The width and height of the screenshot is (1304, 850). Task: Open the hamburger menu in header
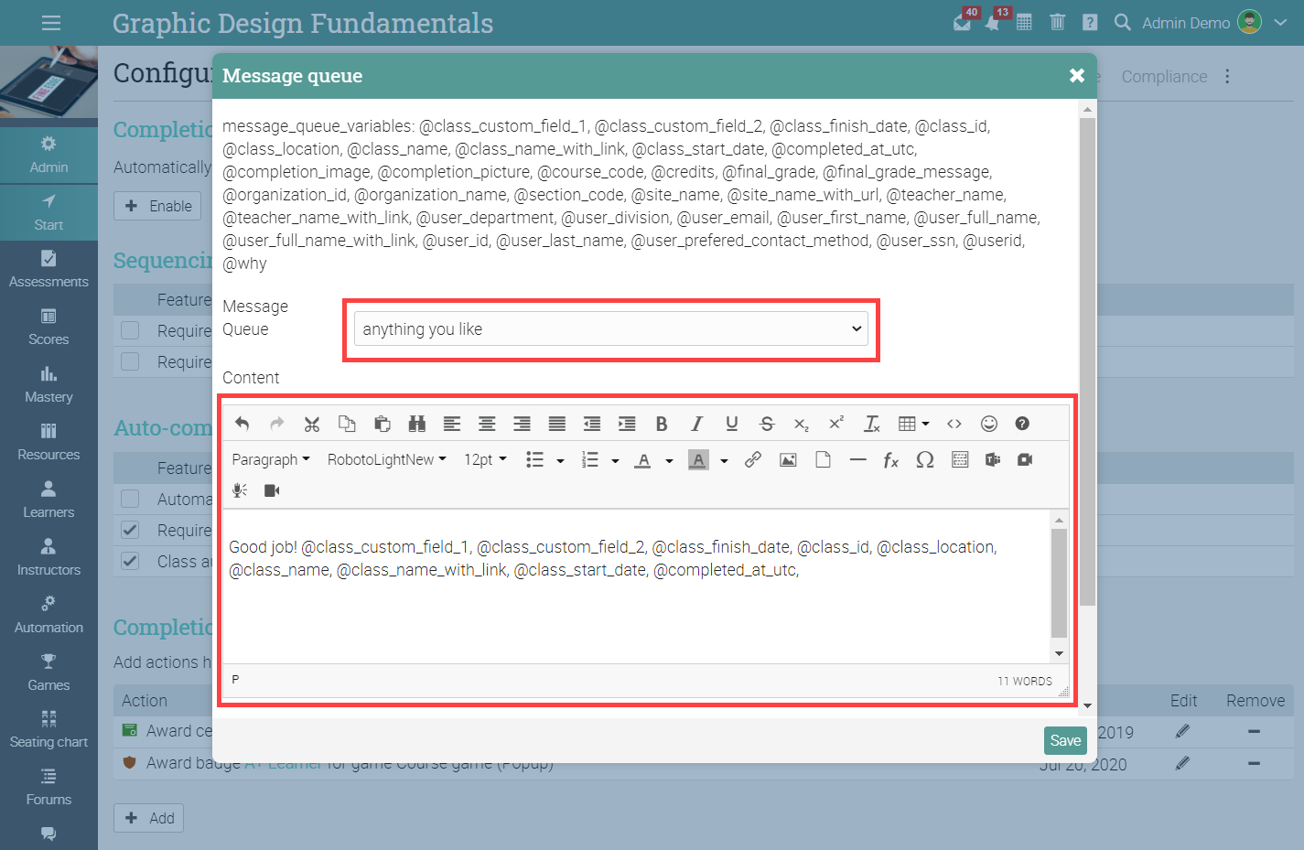click(51, 23)
